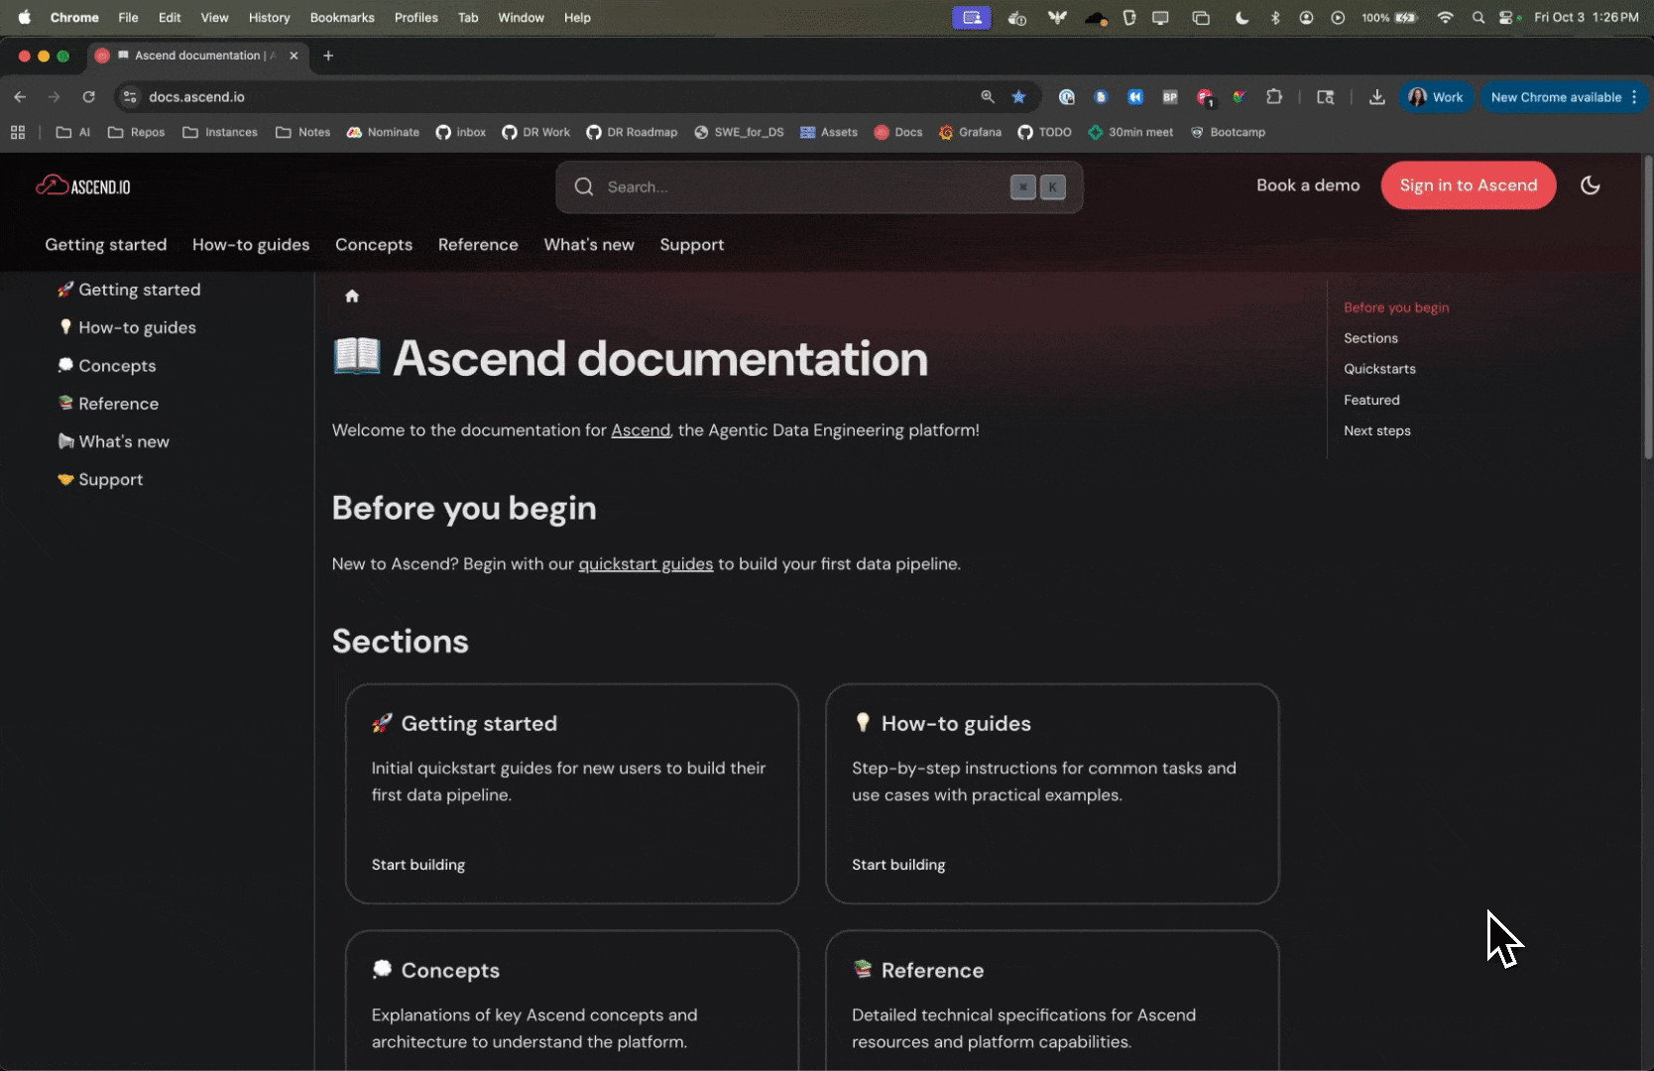
Task: Open Concepts in the left sidebar
Action: pyautogui.click(x=107, y=366)
